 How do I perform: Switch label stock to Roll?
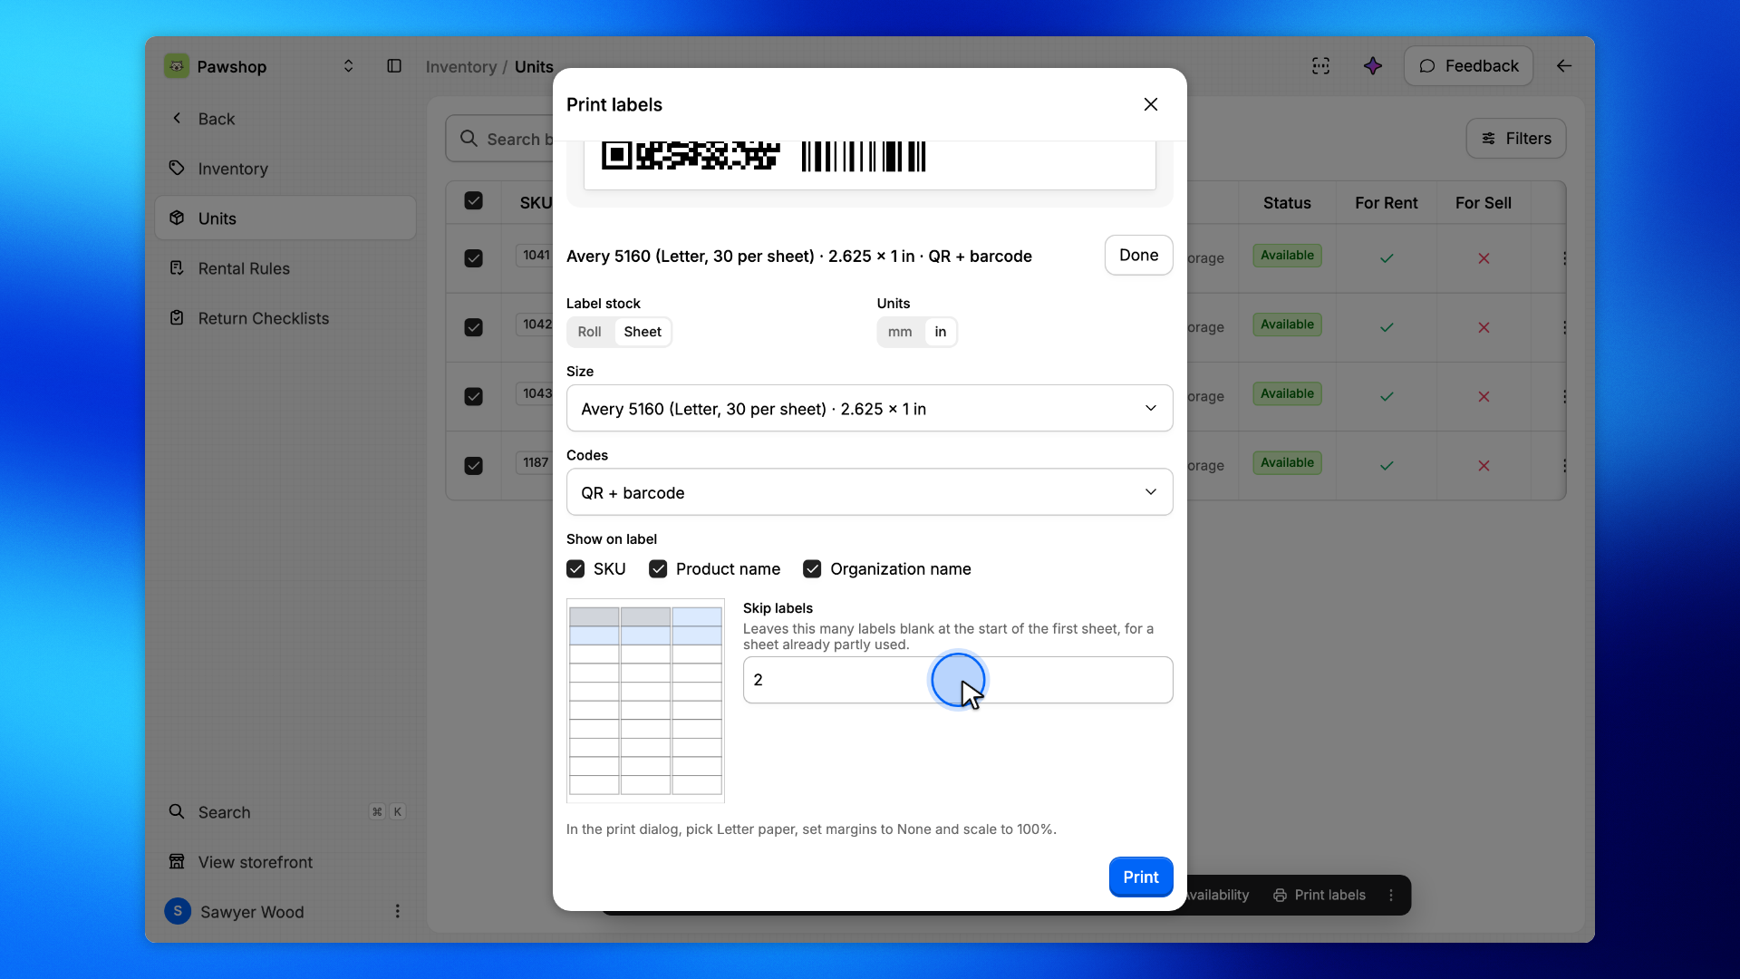(x=589, y=332)
